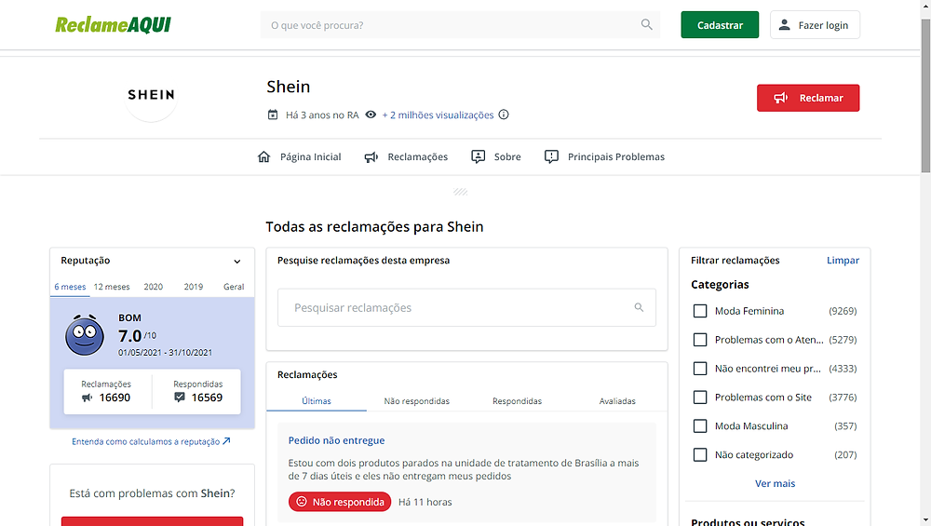931x526 pixels.
Task: Click the Moda Feminina count (9269)
Action: pos(843,311)
